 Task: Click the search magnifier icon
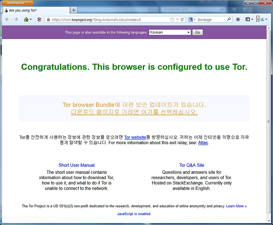pos(229,19)
